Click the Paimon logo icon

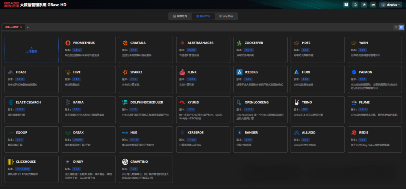click(x=354, y=72)
